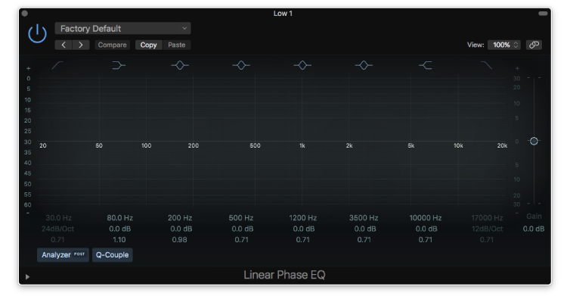Click the 80.0 Hz frequency value
Image resolution: width=570 pixels, height=296 pixels.
click(x=119, y=218)
